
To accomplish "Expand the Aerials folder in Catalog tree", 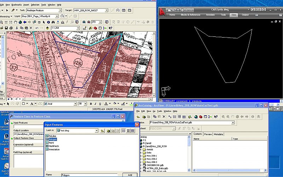I will 140,149.
